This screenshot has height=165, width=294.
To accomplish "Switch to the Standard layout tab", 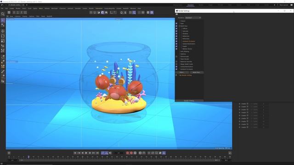I will coord(190,5).
